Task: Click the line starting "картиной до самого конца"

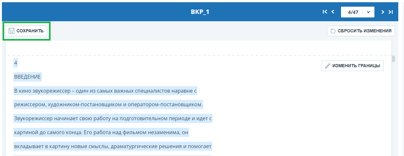Action: point(101,132)
